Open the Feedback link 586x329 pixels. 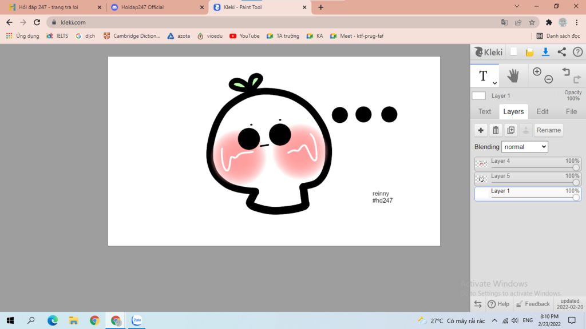coord(533,304)
